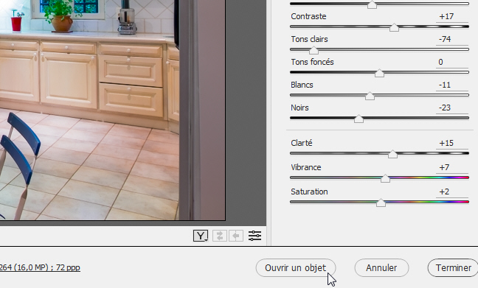
Task: Click the kitchen photo preview image
Action: [x=112, y=110]
